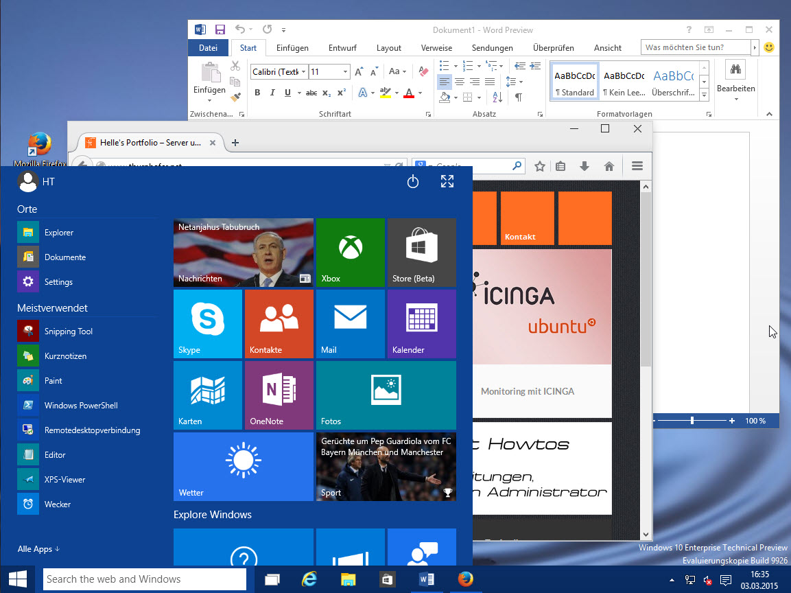The height and width of the screenshot is (593, 791).
Task: Launch Skype from the Start menu tile
Action: click(208, 324)
